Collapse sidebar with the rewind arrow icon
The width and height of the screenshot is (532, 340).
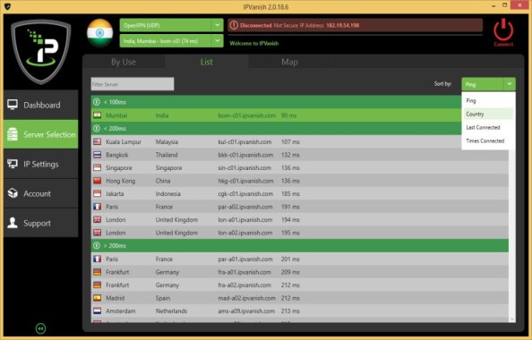point(40,328)
